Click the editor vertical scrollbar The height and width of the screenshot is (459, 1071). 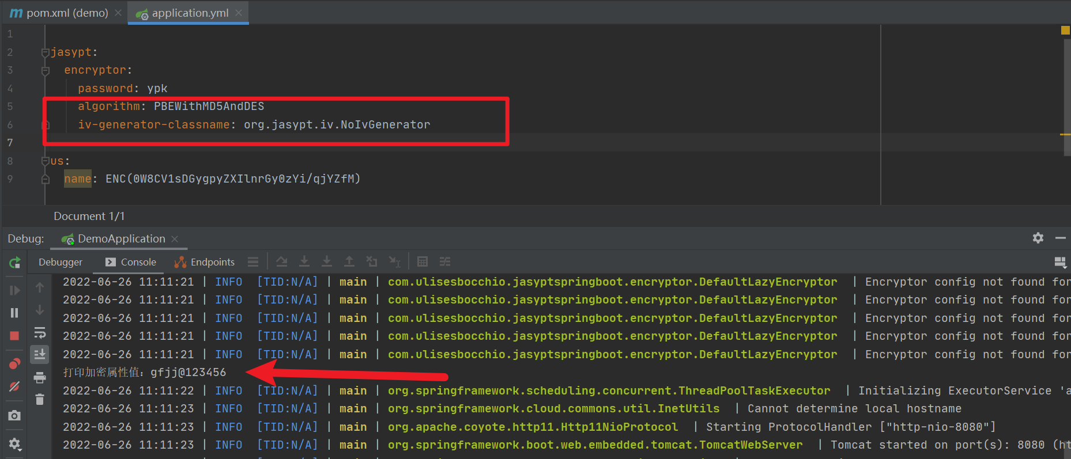(1067, 97)
